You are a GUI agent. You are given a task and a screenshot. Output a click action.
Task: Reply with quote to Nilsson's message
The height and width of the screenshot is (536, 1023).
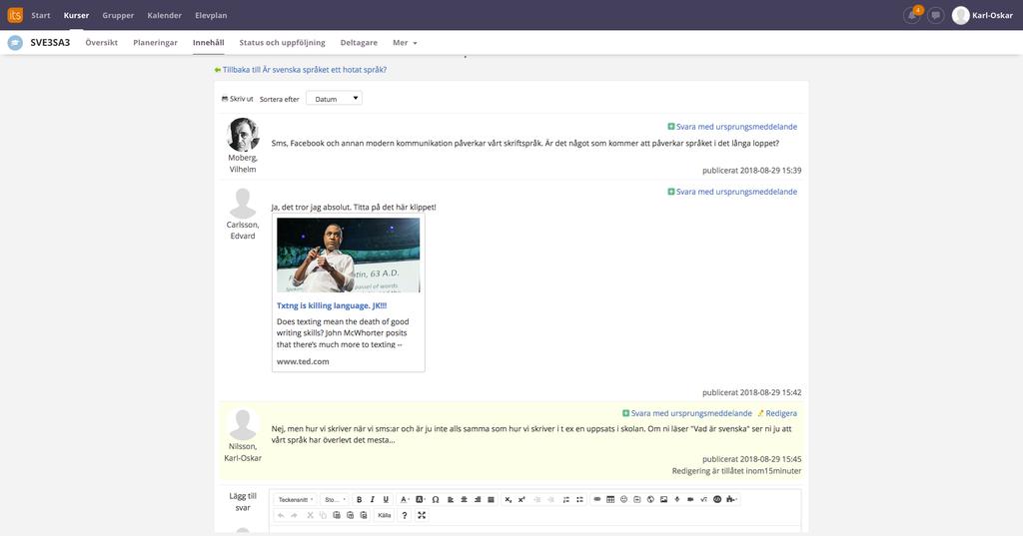coord(687,413)
